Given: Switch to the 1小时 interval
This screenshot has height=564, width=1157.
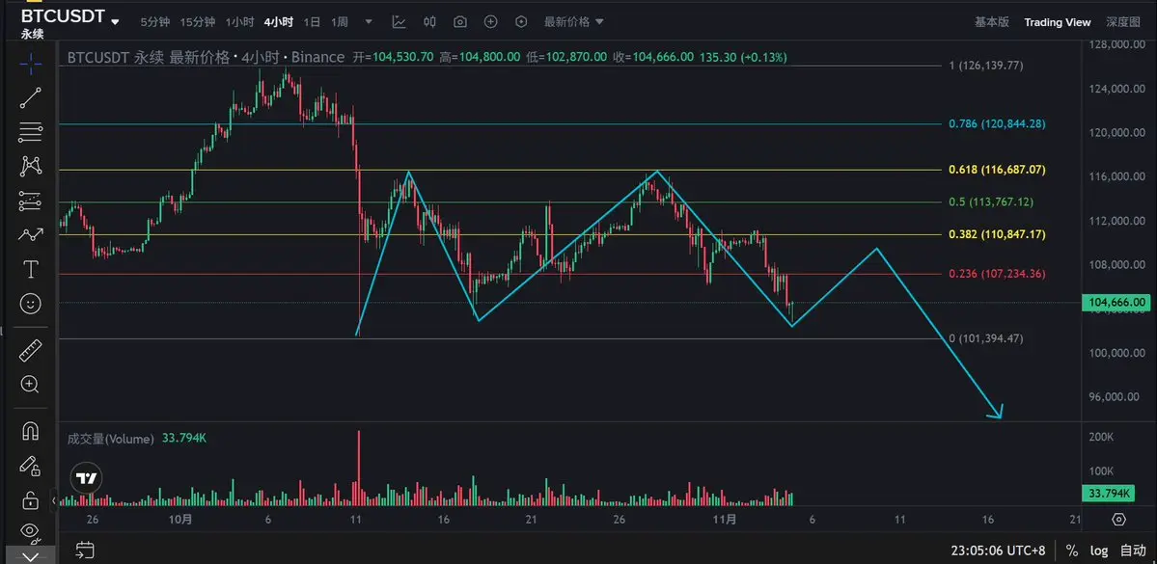Looking at the screenshot, I should pyautogui.click(x=240, y=22).
